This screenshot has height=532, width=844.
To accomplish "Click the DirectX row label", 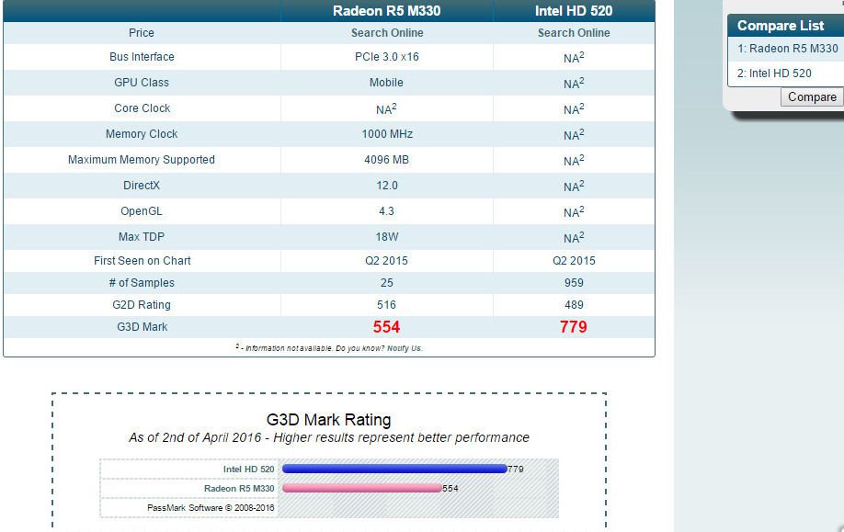I will (x=142, y=186).
